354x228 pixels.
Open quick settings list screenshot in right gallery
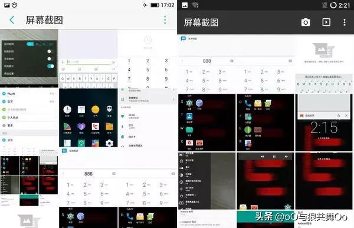point(207,181)
